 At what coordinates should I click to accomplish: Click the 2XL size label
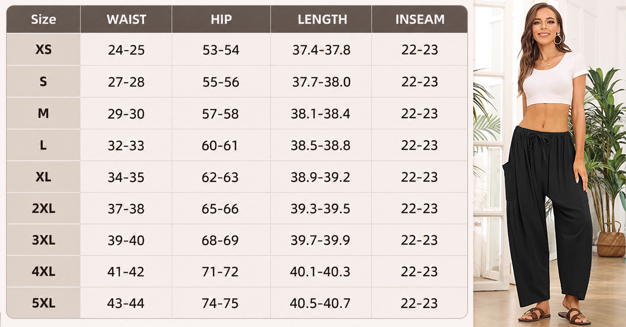tap(43, 209)
